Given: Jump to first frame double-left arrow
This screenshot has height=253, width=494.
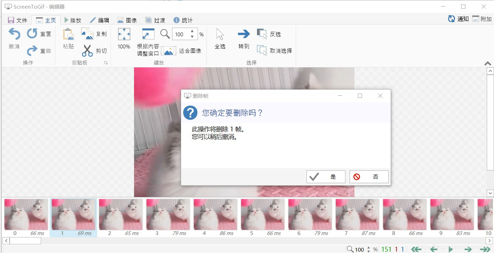Looking at the screenshot, I should point(416,249).
